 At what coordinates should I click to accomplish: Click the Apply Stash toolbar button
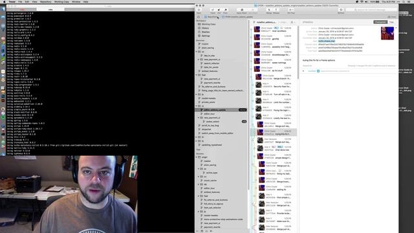tap(241, 10)
